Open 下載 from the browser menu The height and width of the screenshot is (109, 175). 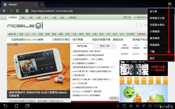tap(161, 52)
